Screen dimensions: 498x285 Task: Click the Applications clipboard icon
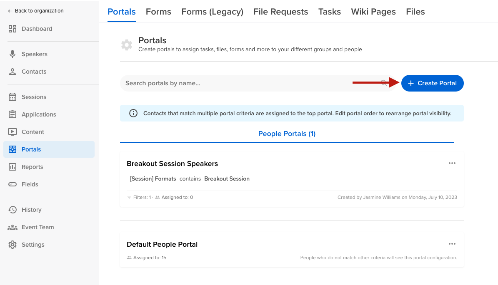click(x=13, y=114)
